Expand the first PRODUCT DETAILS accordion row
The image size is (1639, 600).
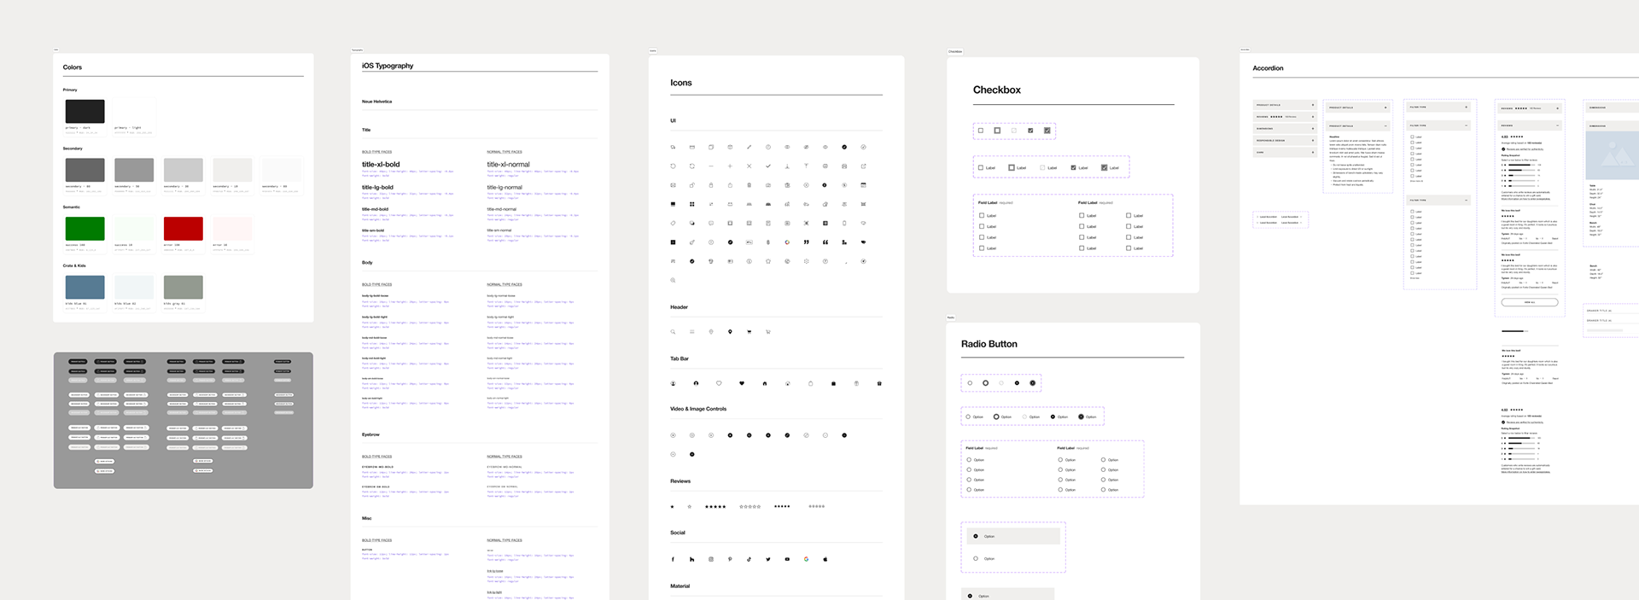click(1285, 105)
